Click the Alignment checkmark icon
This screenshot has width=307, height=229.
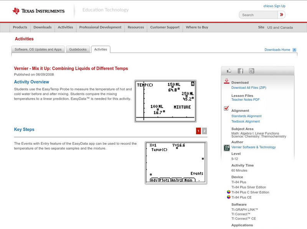226,108
